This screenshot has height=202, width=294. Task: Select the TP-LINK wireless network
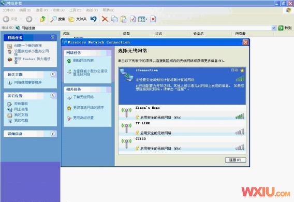pyautogui.click(x=182, y=128)
